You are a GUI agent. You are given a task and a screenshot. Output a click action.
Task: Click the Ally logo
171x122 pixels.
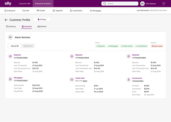(8, 3)
